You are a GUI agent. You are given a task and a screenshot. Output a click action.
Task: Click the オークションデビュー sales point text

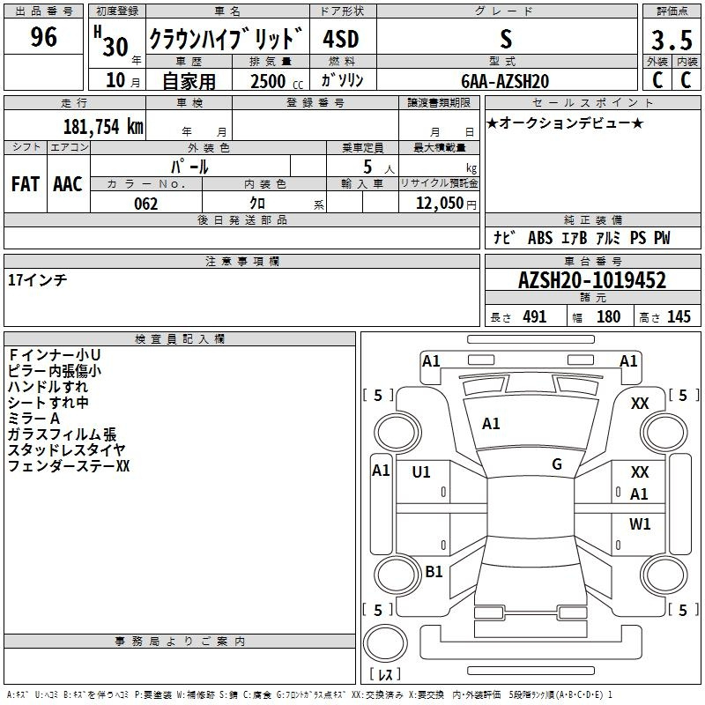point(565,122)
